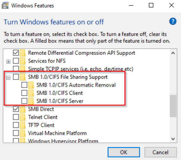Click the Virtual Machine Platform folder icon
This screenshot has height=160, width=181.
point(23,133)
